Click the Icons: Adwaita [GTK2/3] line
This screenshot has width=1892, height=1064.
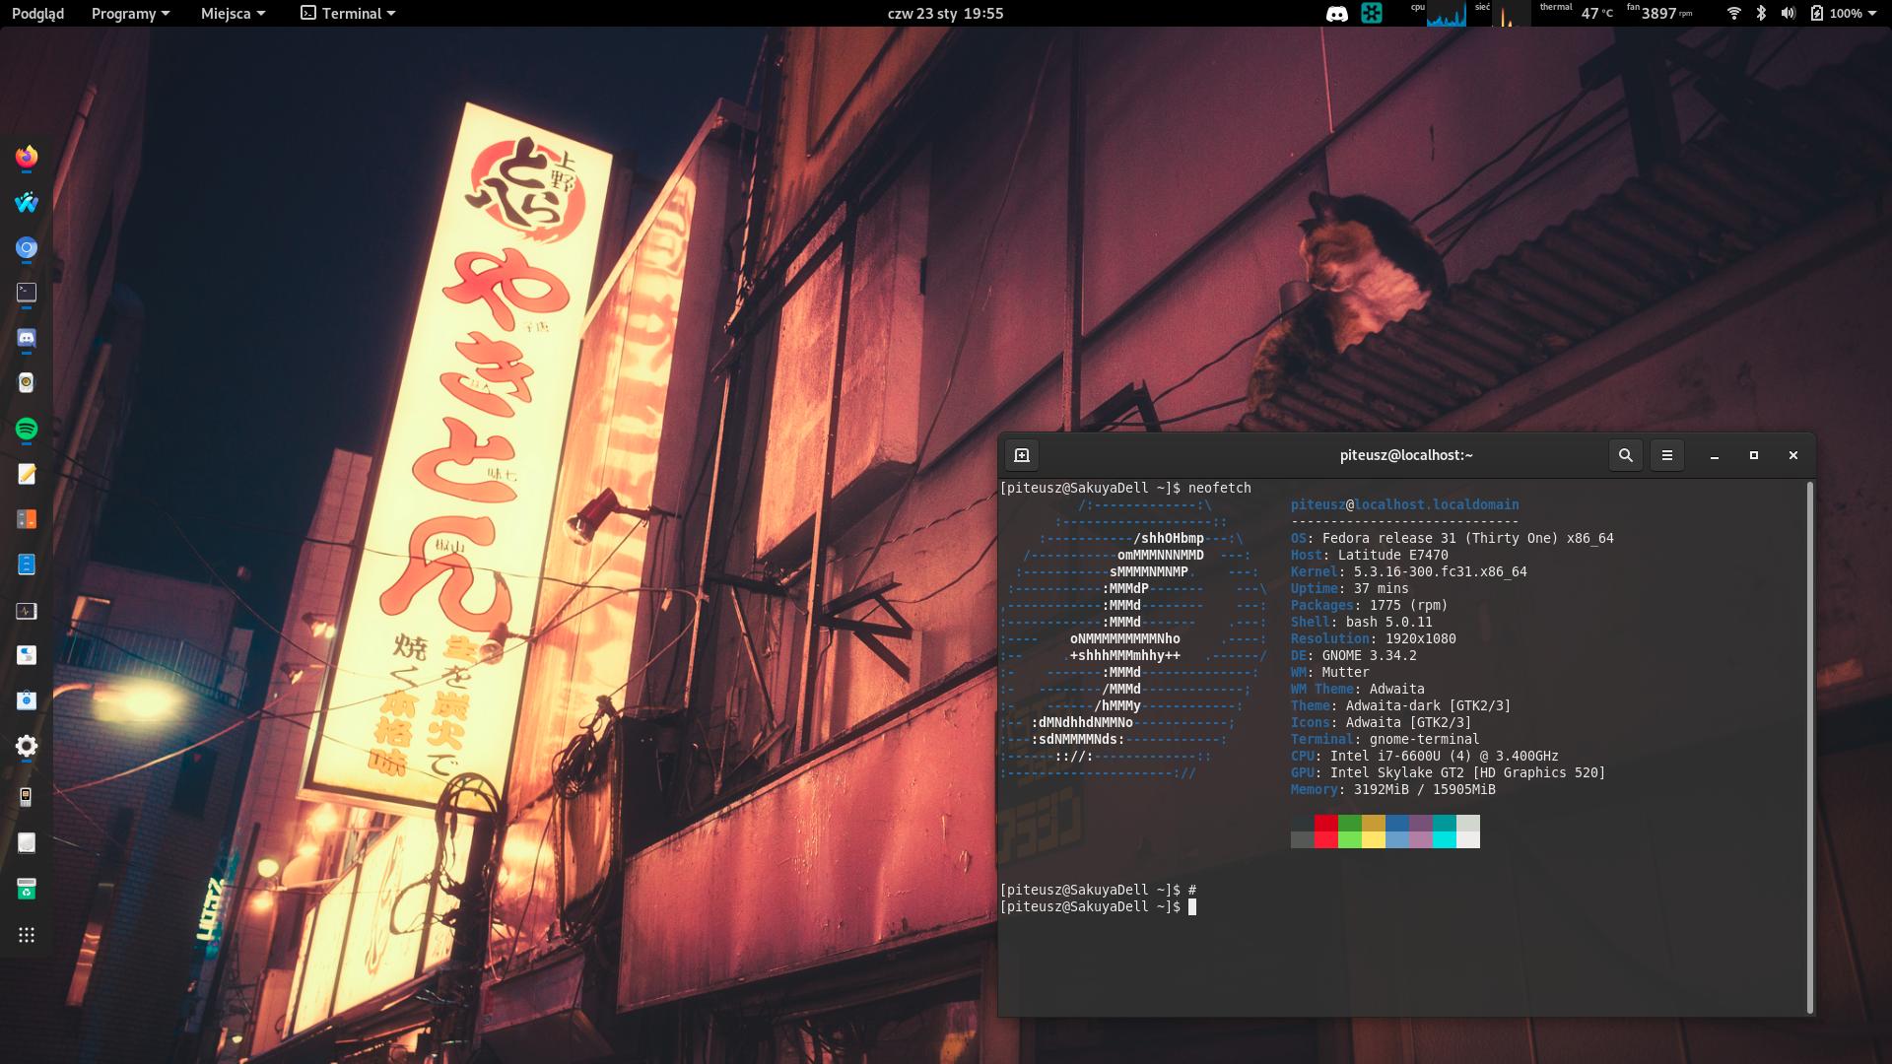pos(1381,722)
